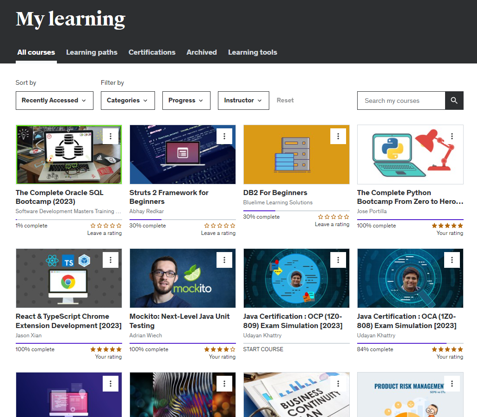
Task: Click the Search my courses input field
Action: pyautogui.click(x=401, y=101)
